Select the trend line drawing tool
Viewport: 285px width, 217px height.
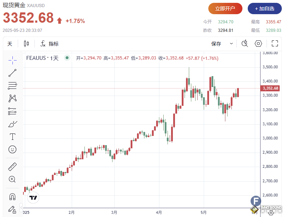click(x=12, y=73)
